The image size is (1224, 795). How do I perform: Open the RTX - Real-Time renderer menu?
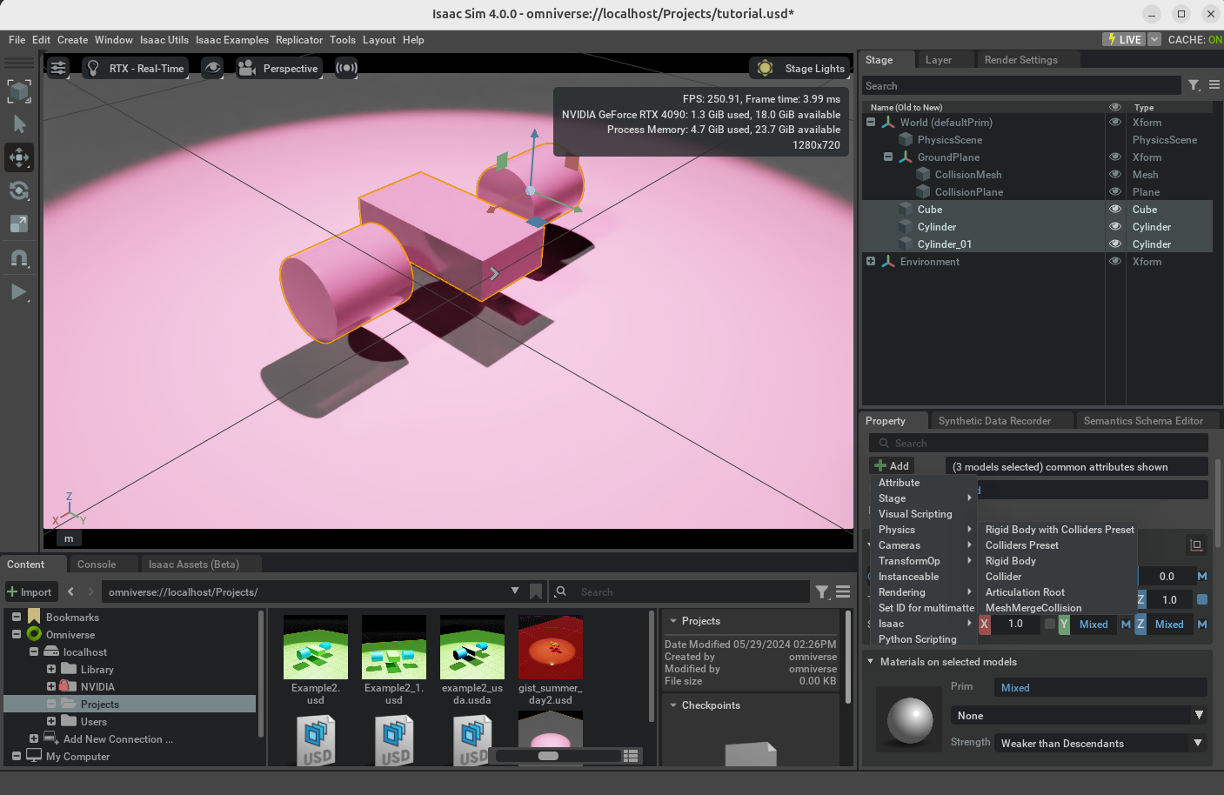(x=136, y=68)
